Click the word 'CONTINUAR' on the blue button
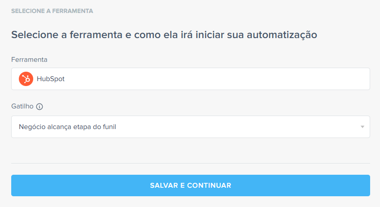Image resolution: width=380 pixels, height=207 pixels. pyautogui.click(x=209, y=185)
